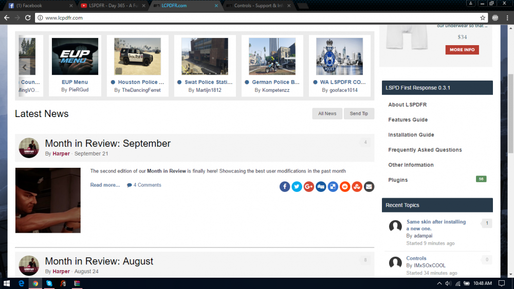Click IMxSOxCOOL's avatar in Recent Topics
The width and height of the screenshot is (514, 289).
[x=395, y=262]
